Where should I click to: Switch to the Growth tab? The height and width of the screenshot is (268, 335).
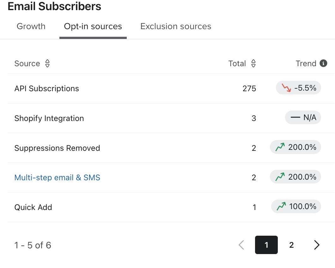point(31,26)
